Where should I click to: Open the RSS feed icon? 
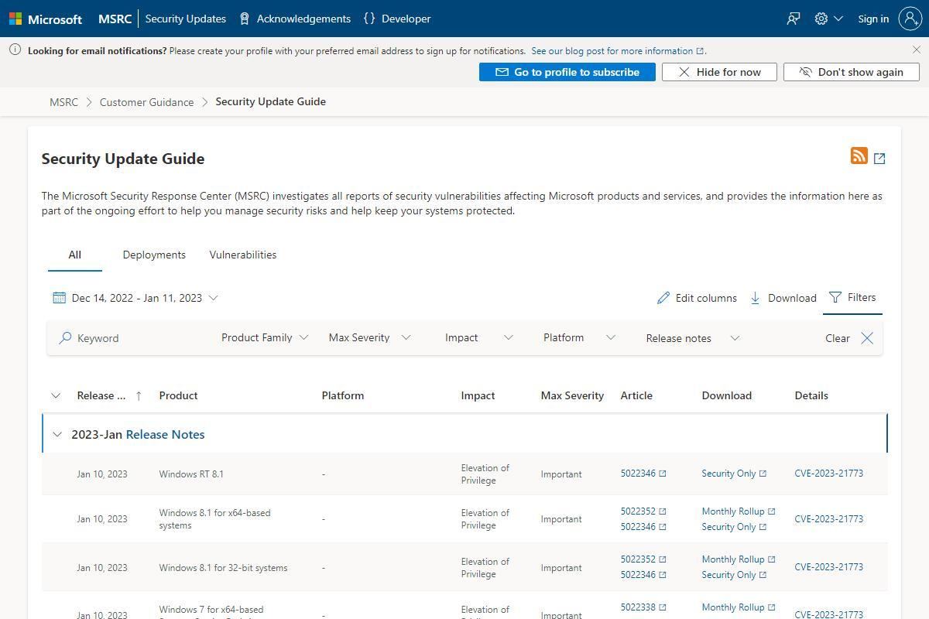(859, 156)
